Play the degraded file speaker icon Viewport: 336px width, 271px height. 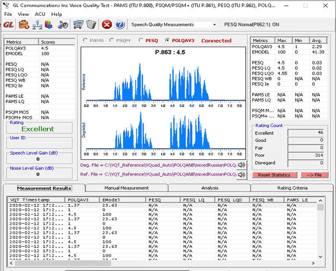(x=242, y=165)
